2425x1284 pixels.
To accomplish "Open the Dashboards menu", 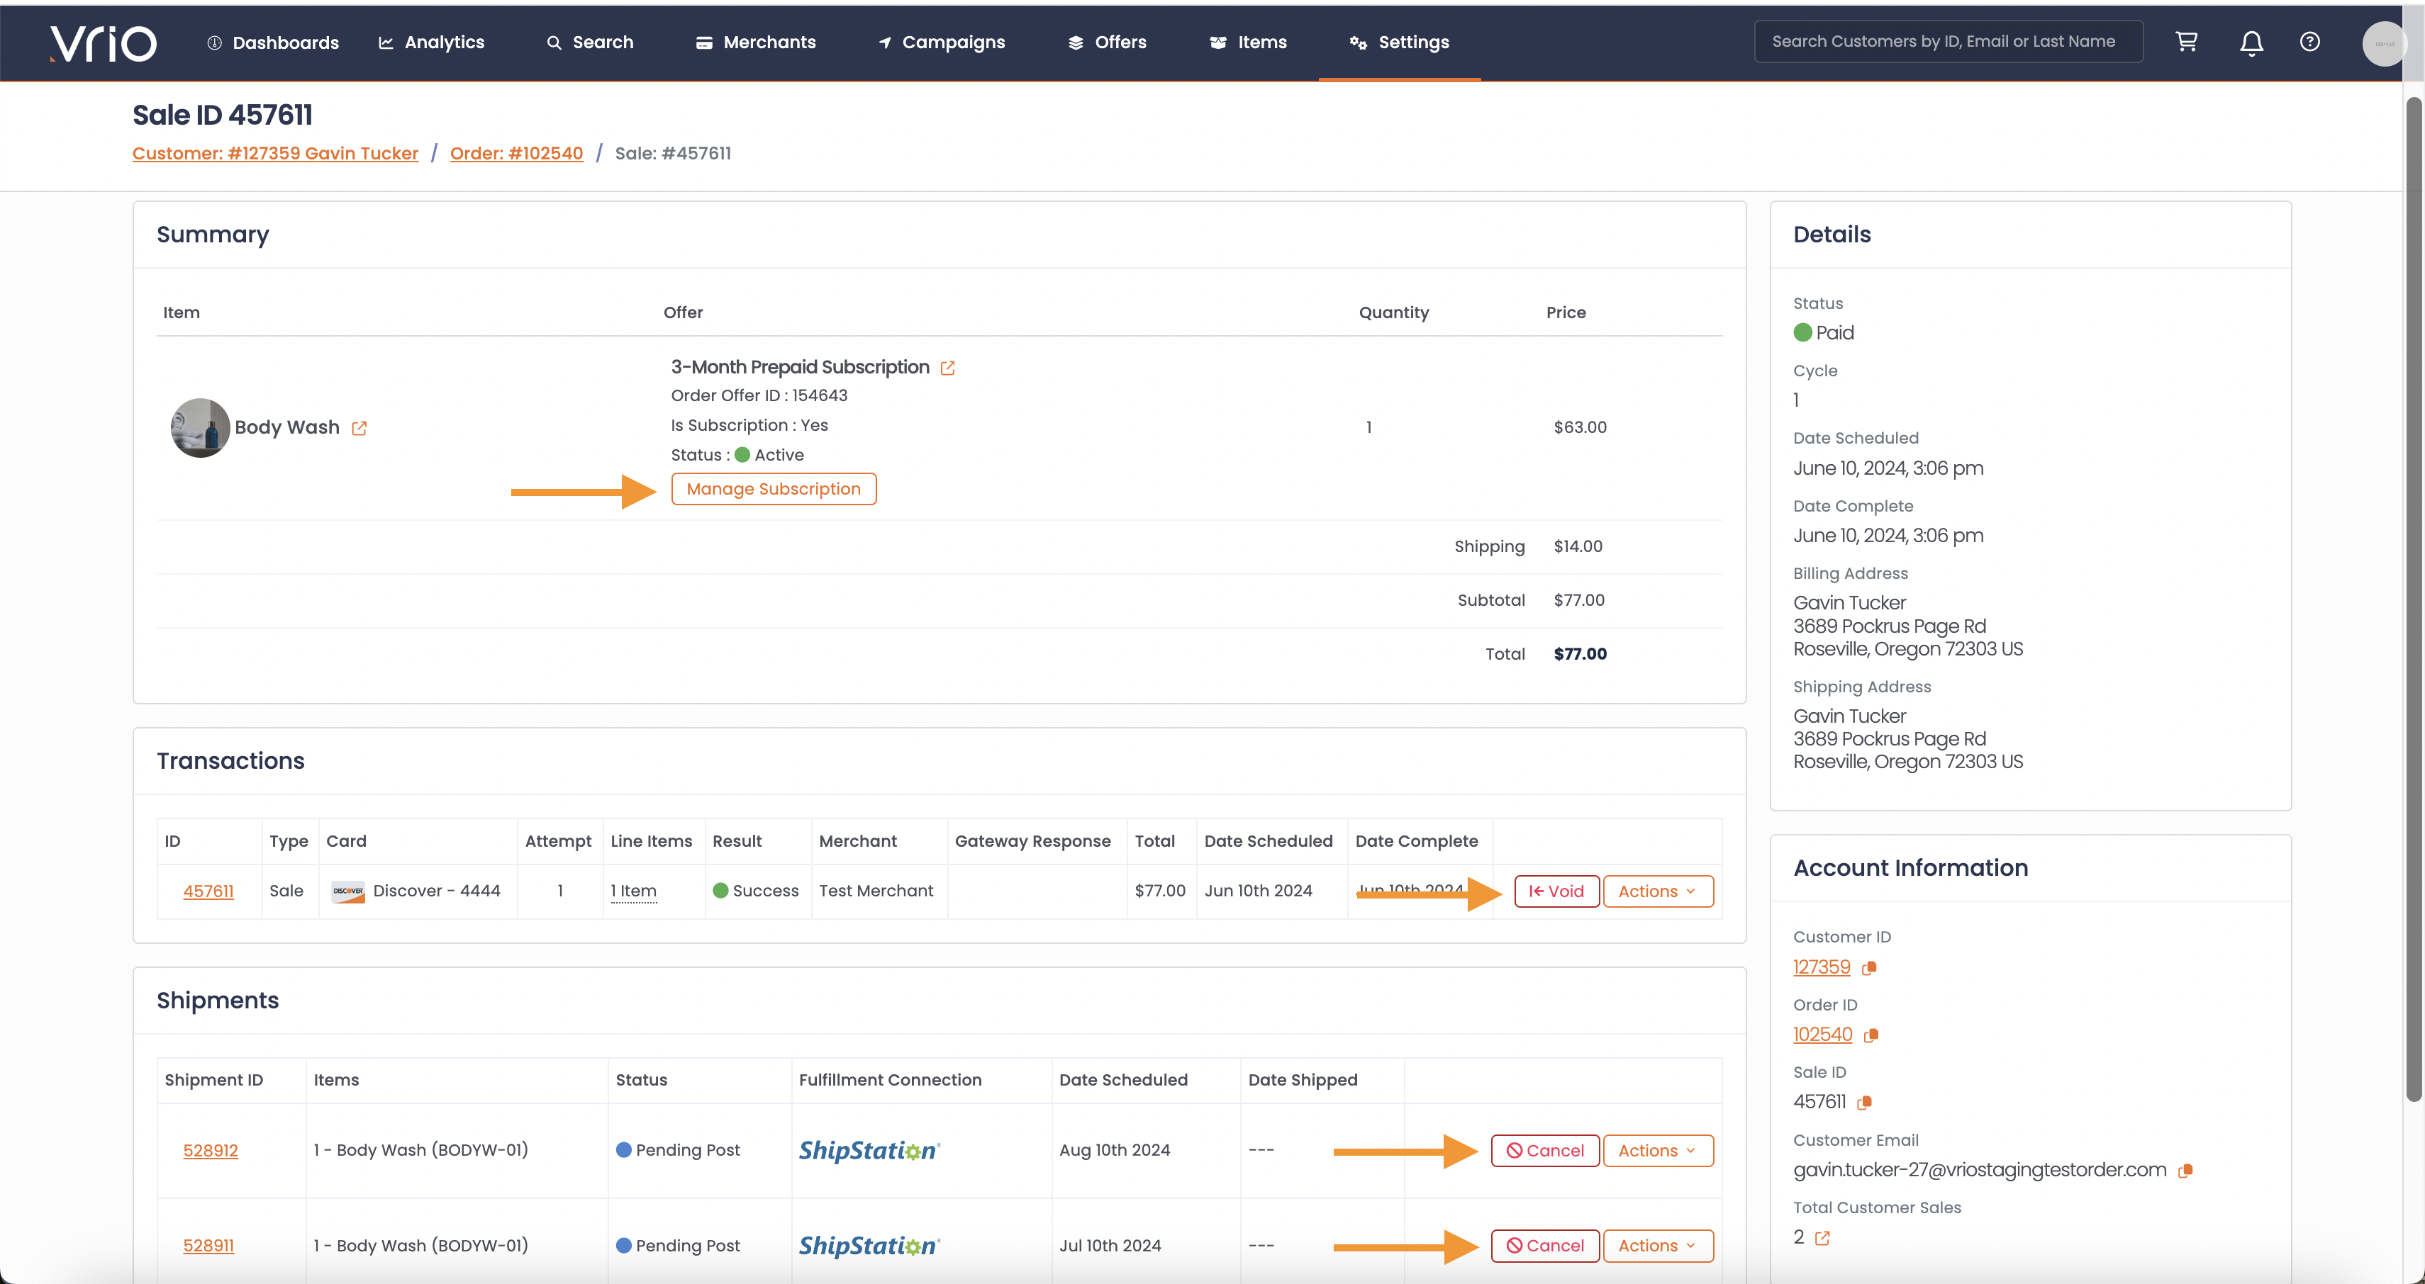I will [x=273, y=43].
